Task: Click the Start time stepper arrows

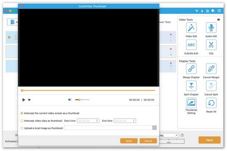Action: [97, 121]
